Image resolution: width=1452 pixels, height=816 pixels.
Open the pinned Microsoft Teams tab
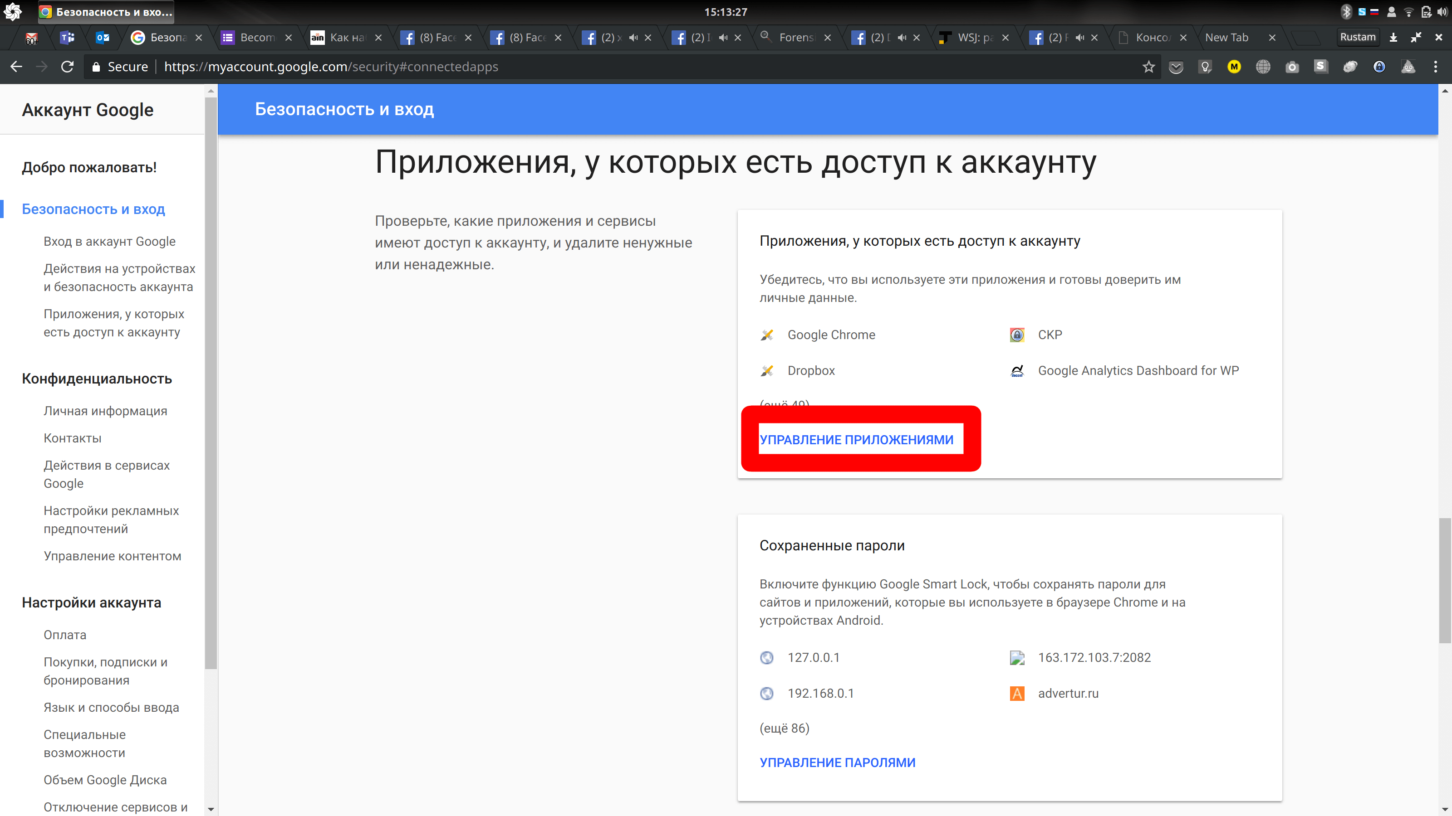tap(67, 38)
